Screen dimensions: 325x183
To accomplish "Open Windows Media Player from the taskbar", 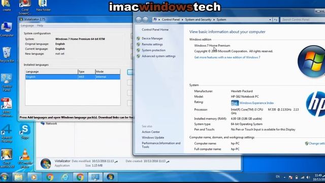I will (x=34, y=177).
